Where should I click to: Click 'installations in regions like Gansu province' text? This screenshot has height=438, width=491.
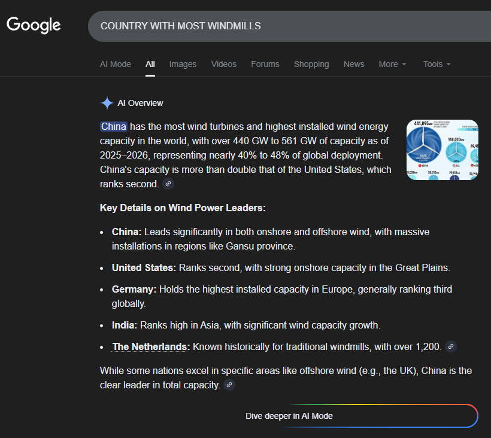[x=204, y=246]
